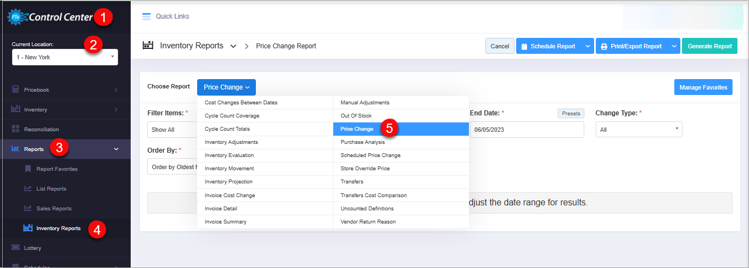Open the Current Location dropdown
This screenshot has width=749, height=268.
[x=65, y=57]
